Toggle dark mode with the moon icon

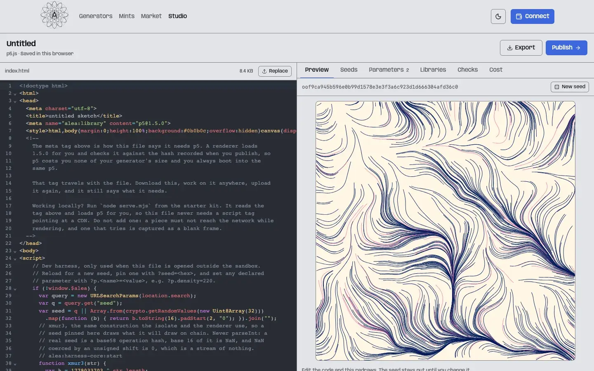498,16
